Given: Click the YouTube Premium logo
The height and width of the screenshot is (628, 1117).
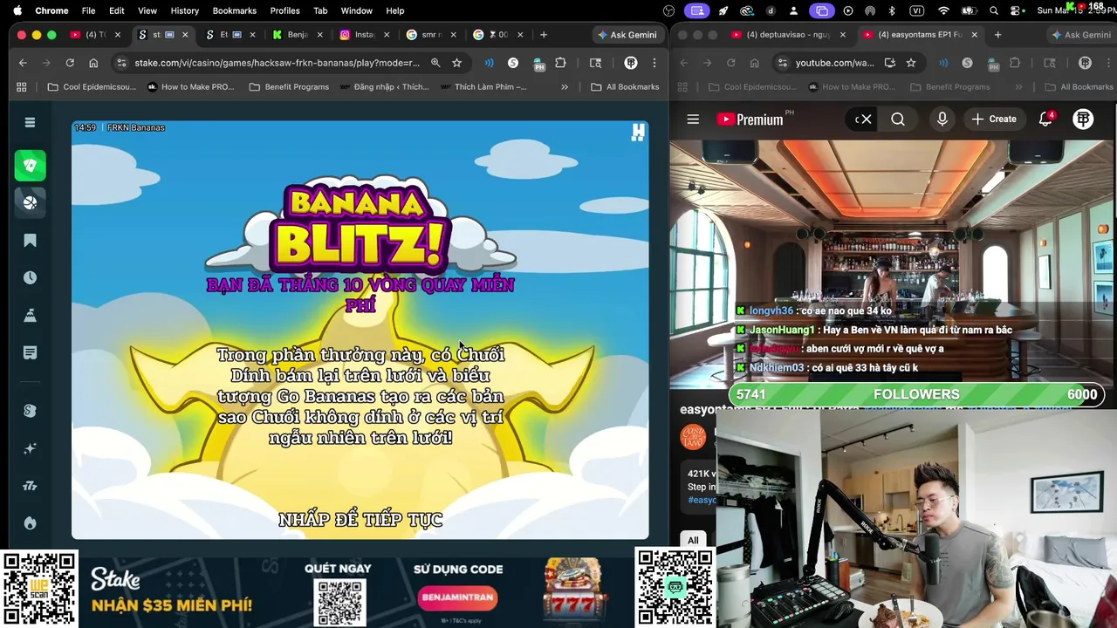Looking at the screenshot, I should coord(750,119).
